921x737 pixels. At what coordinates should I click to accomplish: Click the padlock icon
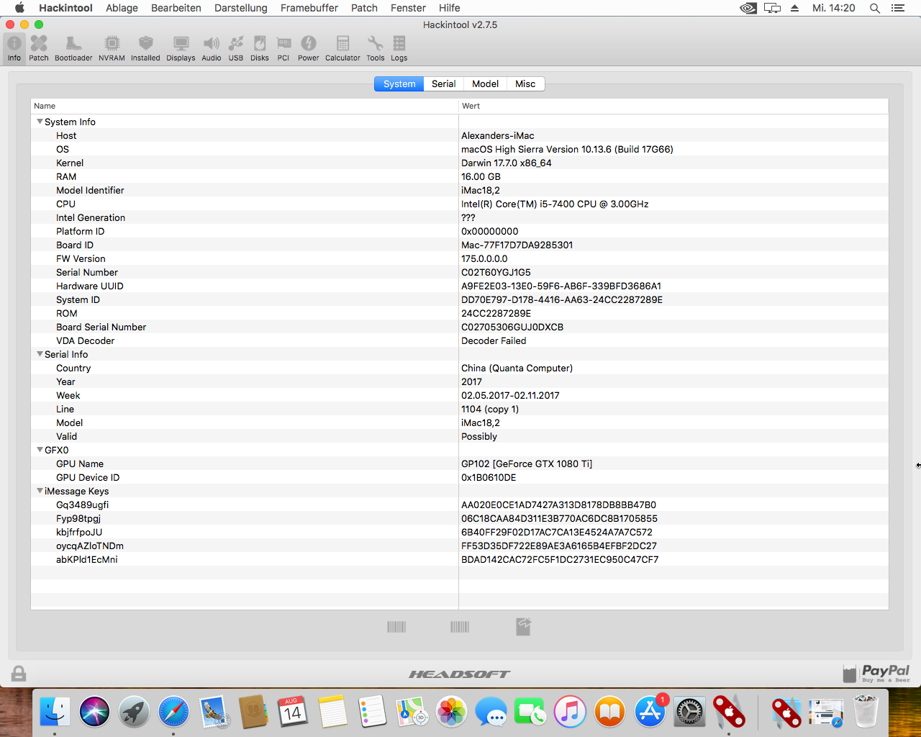click(19, 674)
